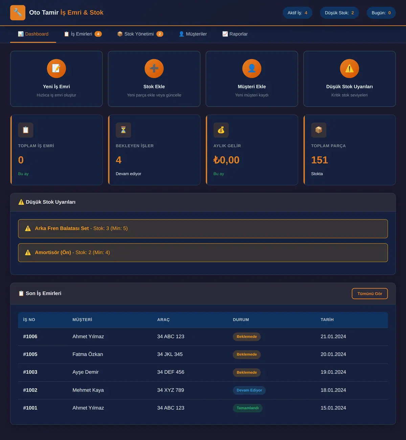
Task: Click the 151 total parts value
Action: (x=320, y=160)
